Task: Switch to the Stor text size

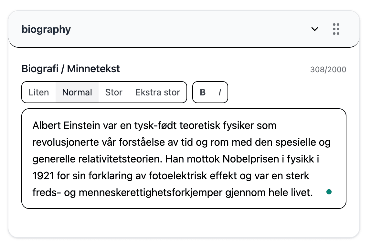Action: click(114, 92)
